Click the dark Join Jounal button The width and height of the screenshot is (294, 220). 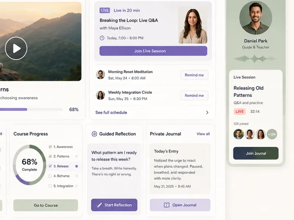256,153
